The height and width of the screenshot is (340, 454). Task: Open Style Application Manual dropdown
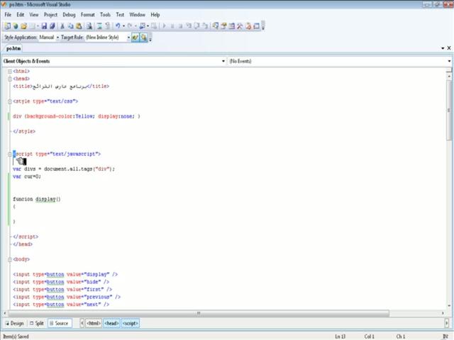coord(57,38)
